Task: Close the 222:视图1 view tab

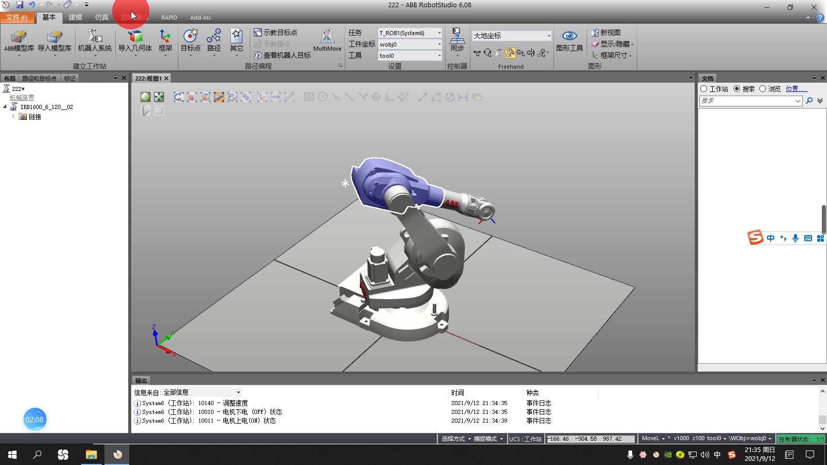Action: click(166, 79)
